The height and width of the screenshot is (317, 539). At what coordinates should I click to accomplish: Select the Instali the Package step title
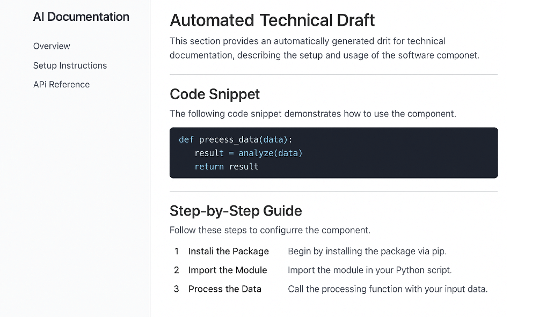228,251
